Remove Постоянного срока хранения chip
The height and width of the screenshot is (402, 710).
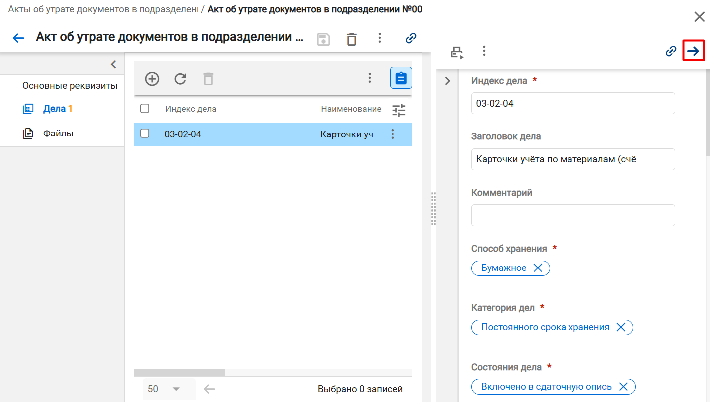coord(621,327)
